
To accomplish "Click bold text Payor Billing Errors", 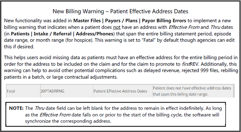I will [x=164, y=21].
